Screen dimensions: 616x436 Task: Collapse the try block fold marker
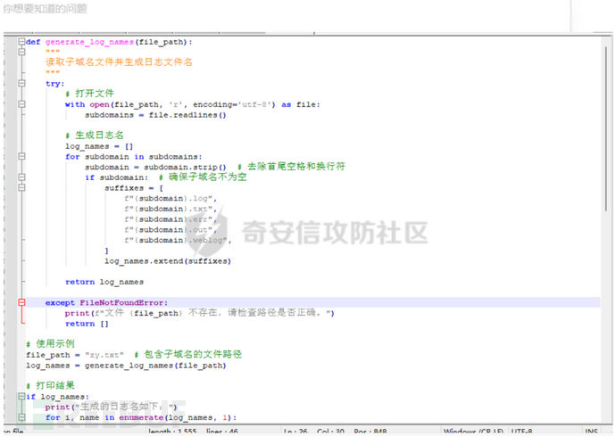[21, 84]
